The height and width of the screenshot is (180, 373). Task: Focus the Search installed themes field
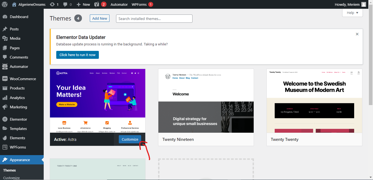[154, 19]
